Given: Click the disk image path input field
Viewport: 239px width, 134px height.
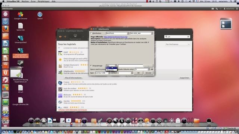Looking at the screenshot, I should [x=130, y=66].
